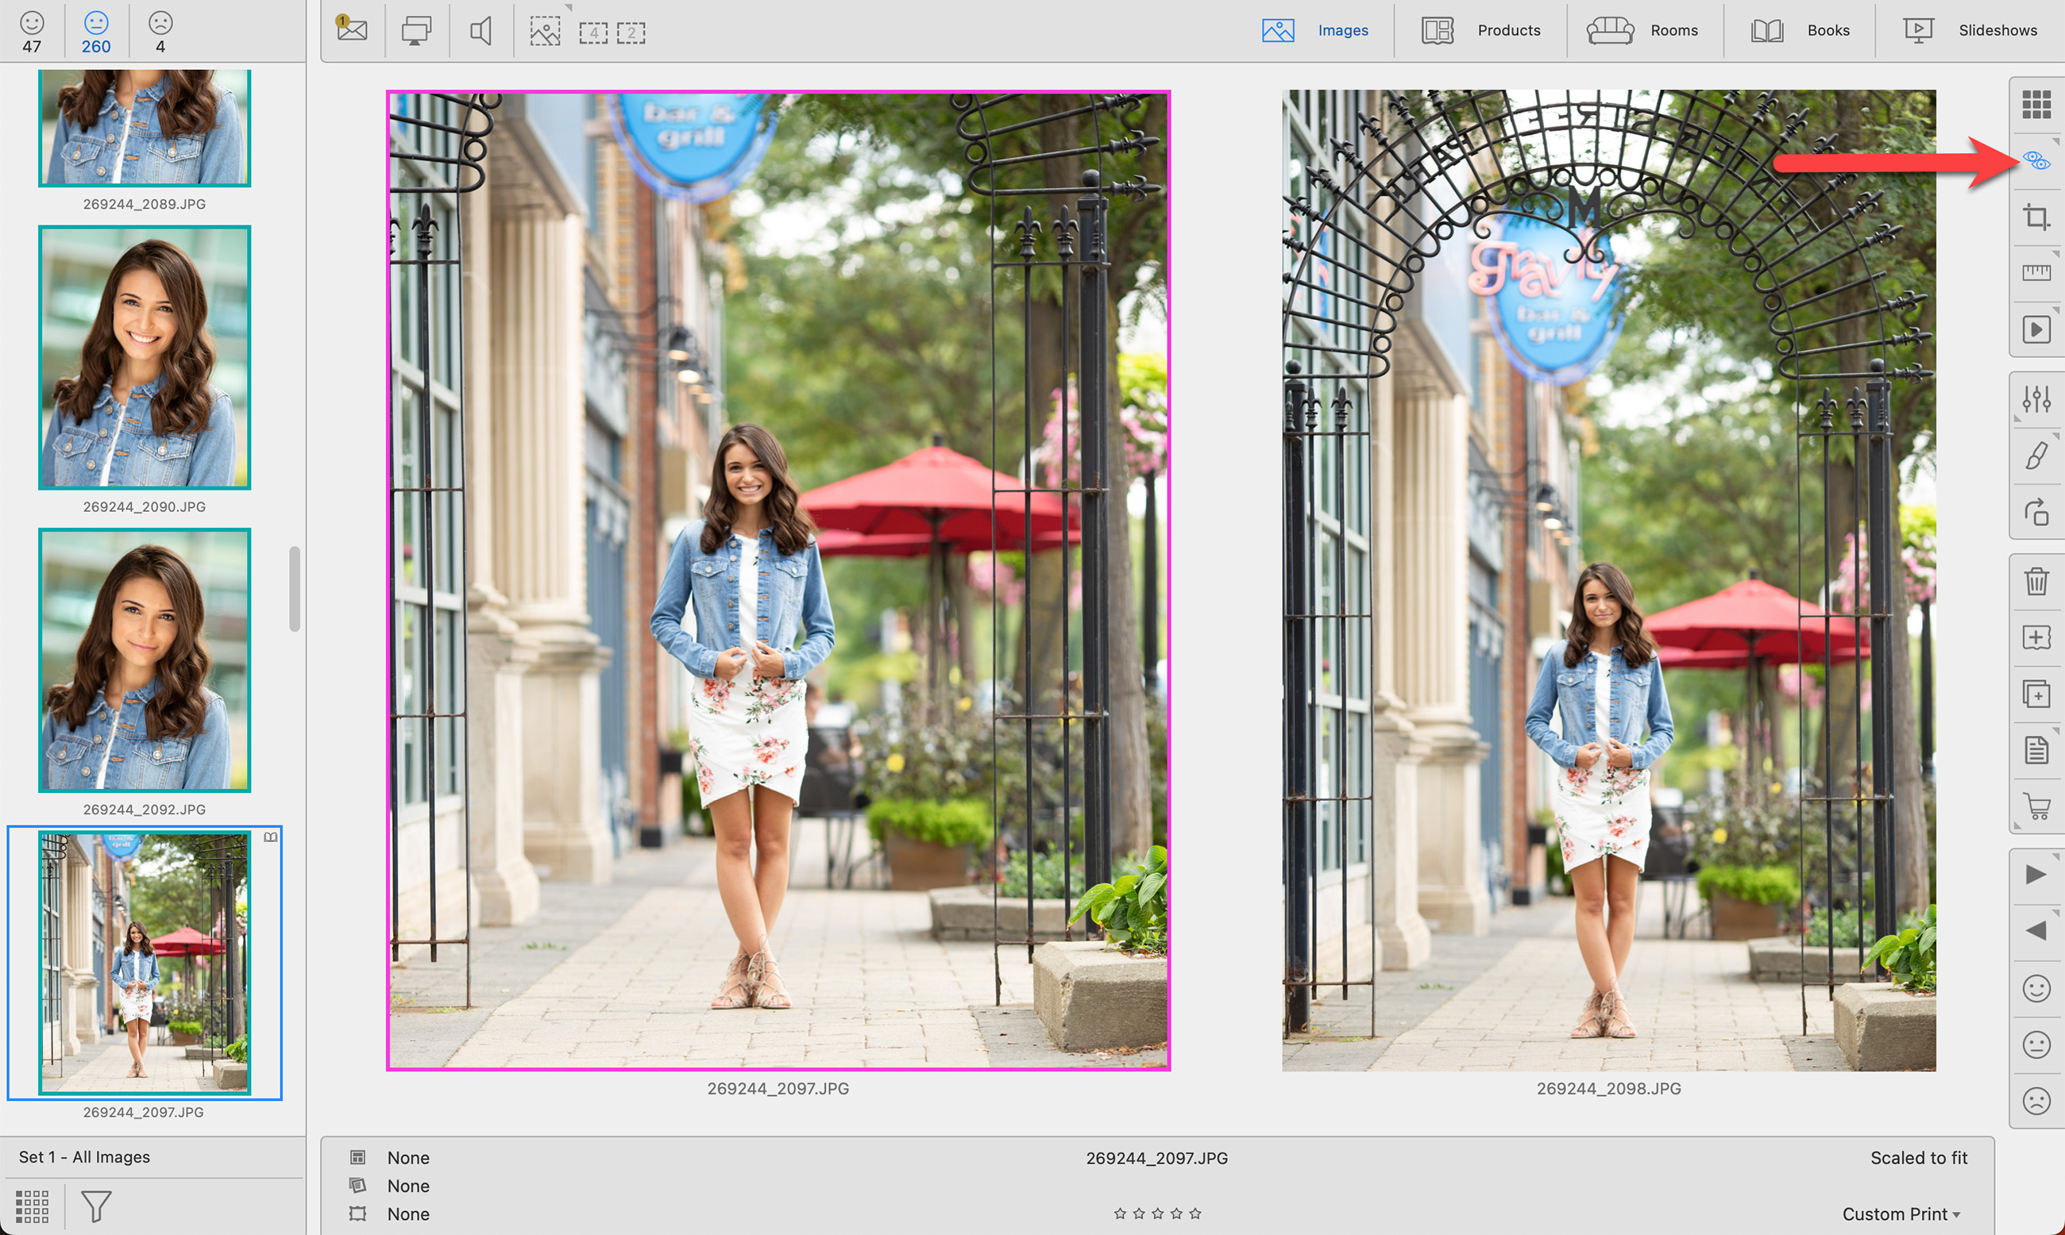Open the image filter funnel
Viewport: 2065px width, 1235px height.
point(96,1206)
